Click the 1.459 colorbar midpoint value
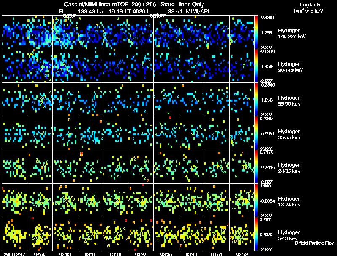Image resolution: width=337 pixels, height=256 pixels. coord(267,66)
